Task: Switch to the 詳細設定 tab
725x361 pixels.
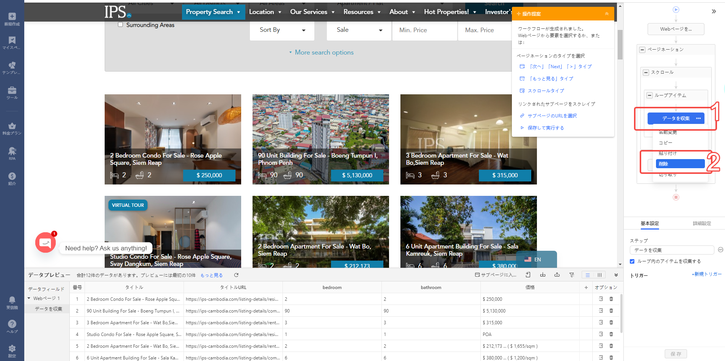Action: [701, 223]
